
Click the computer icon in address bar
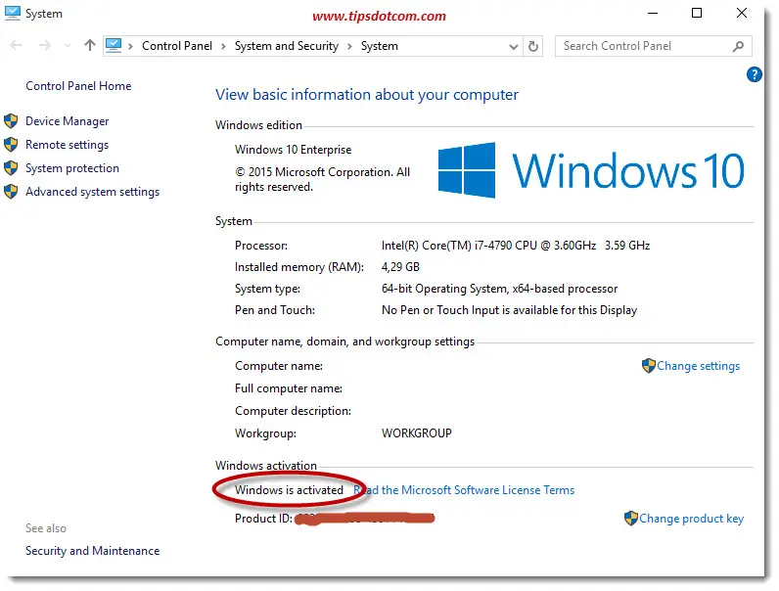[114, 46]
